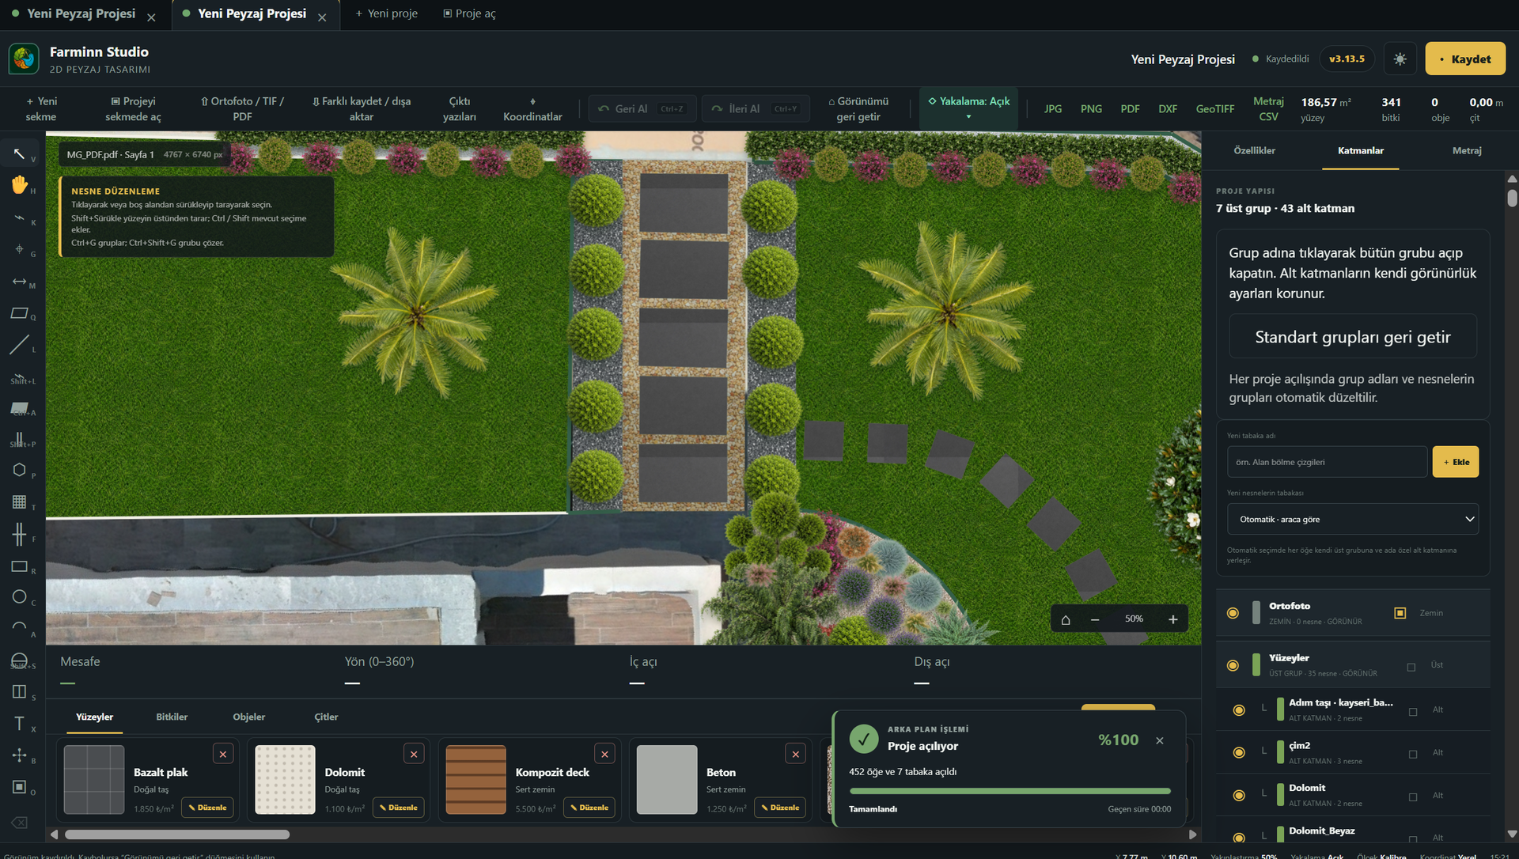Screen dimensions: 1519x859
Task: Toggle visibility of Dolomit layer
Action: [x=1239, y=795]
